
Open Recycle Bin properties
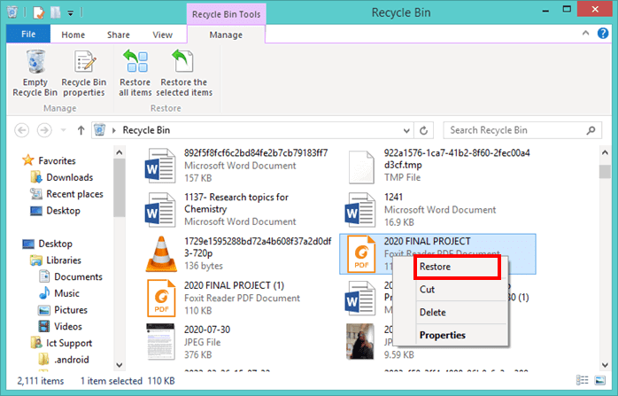[x=84, y=74]
